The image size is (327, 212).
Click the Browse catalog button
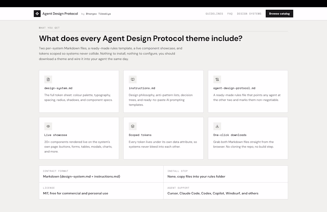point(279,14)
